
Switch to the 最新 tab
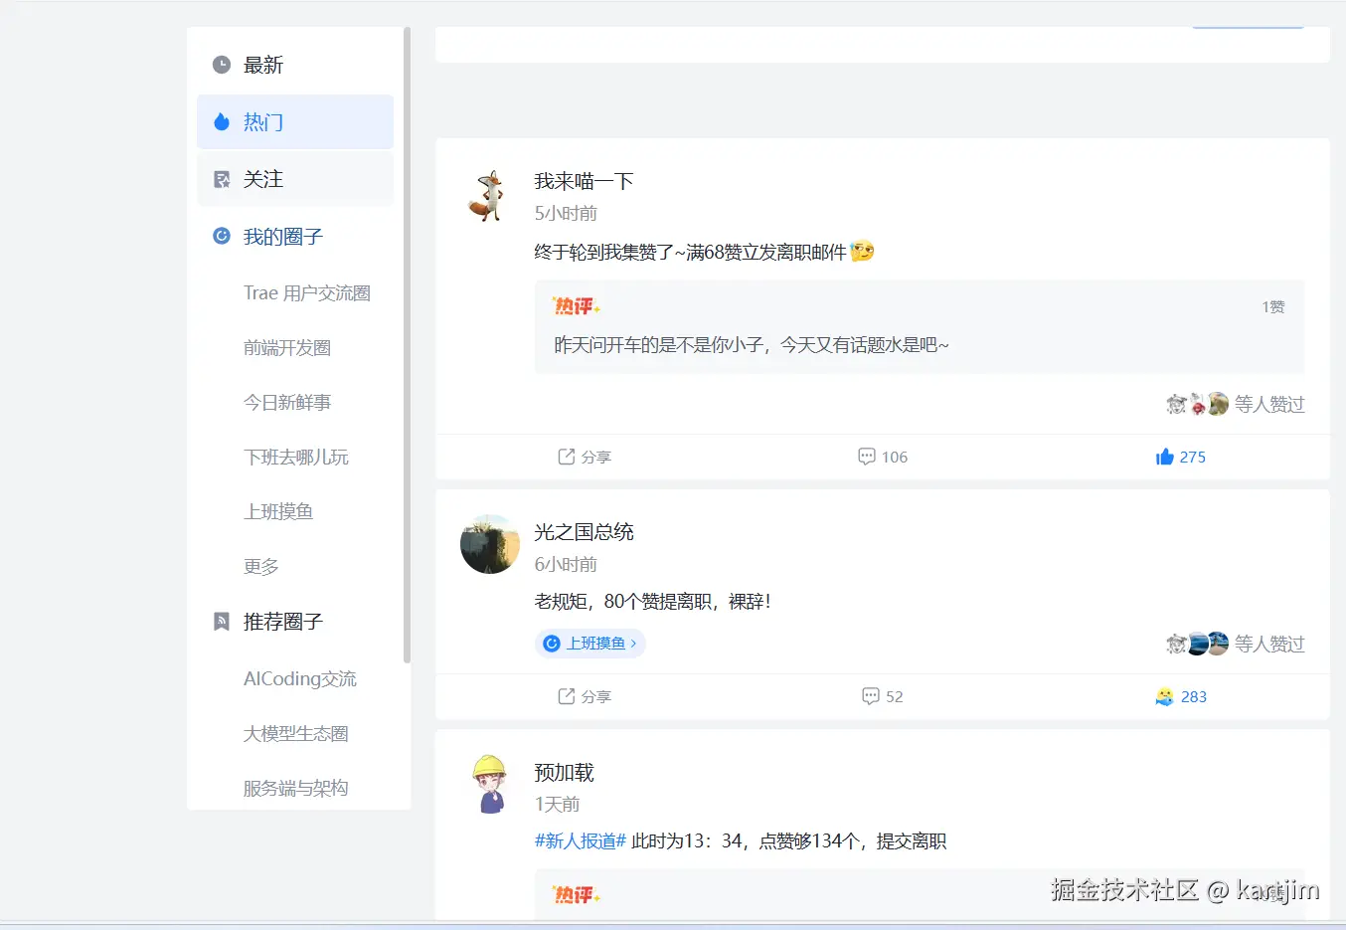tap(262, 64)
